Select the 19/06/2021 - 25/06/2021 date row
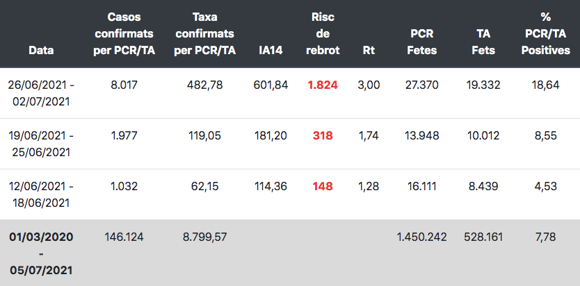The width and height of the screenshot is (580, 286). [290, 144]
